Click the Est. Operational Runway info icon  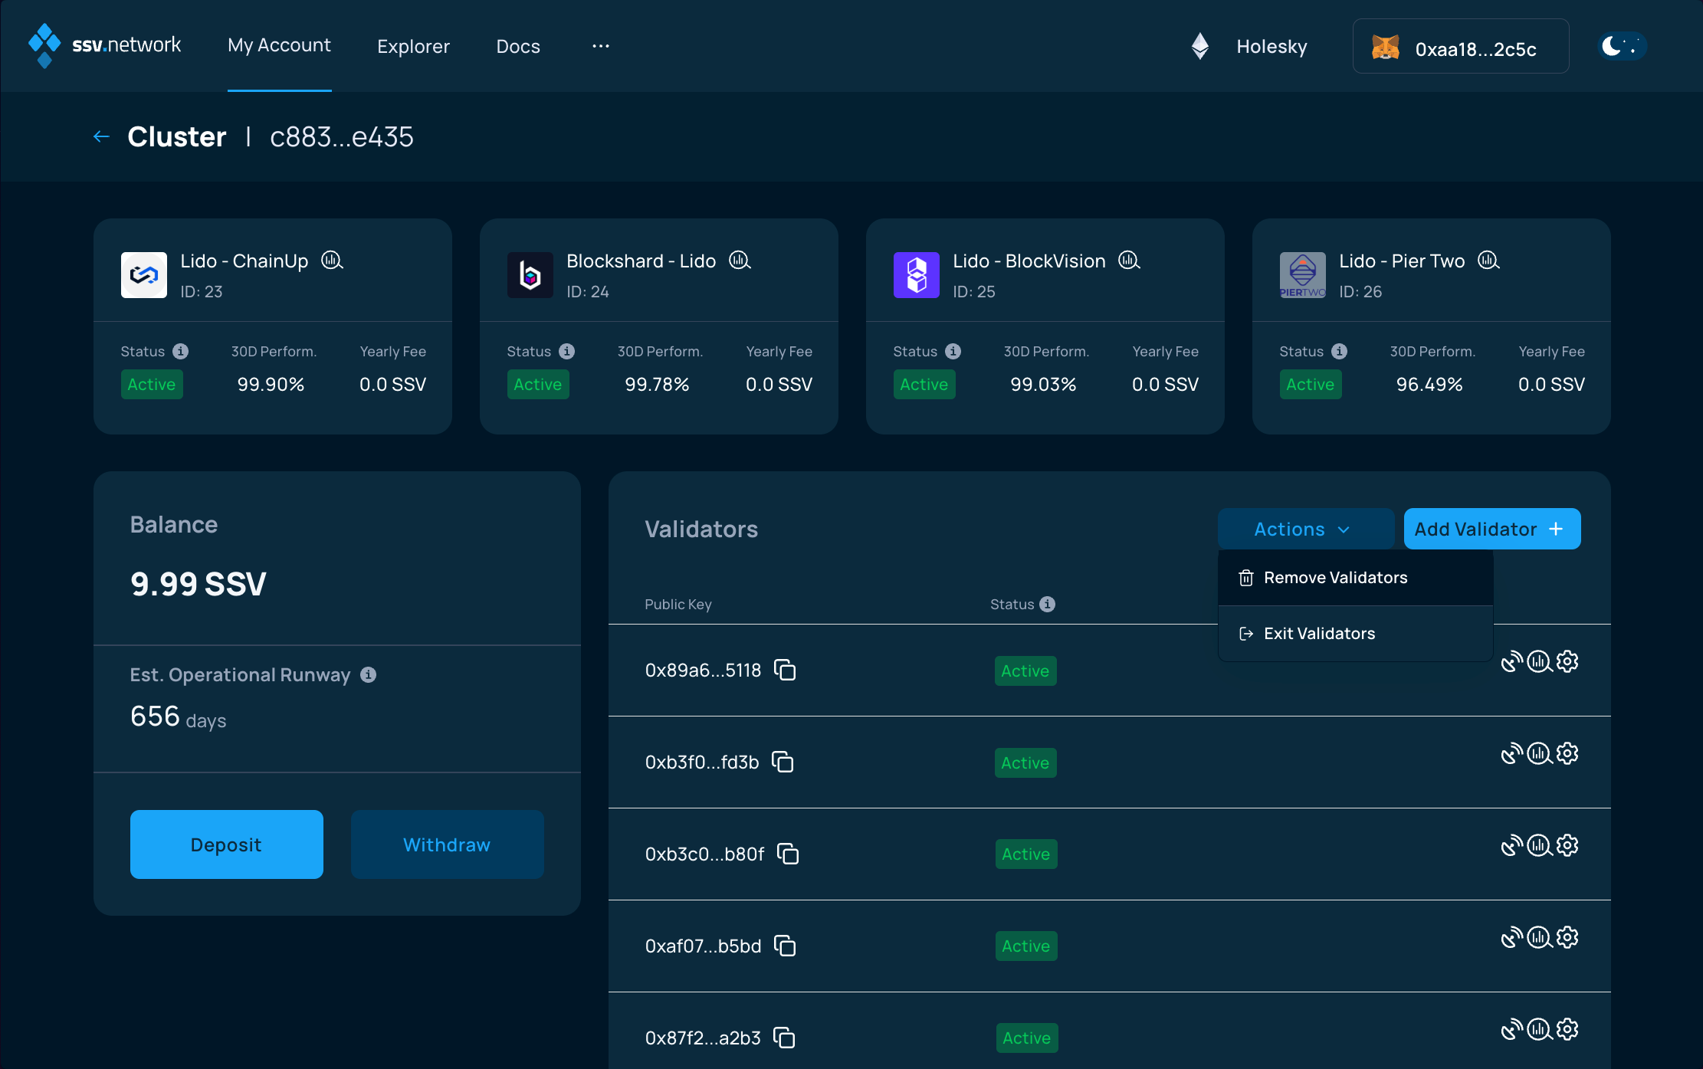[369, 674]
